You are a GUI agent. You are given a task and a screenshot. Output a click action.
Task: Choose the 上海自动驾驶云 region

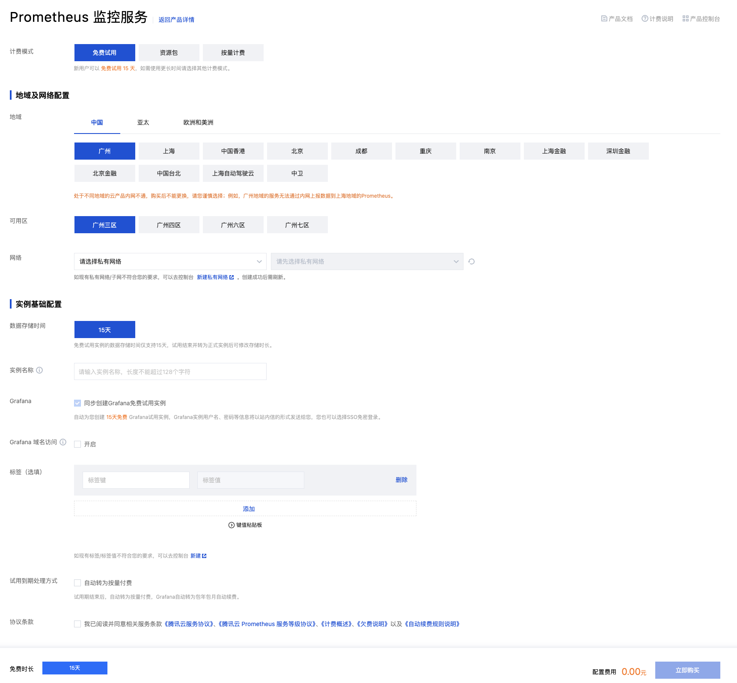tap(233, 173)
